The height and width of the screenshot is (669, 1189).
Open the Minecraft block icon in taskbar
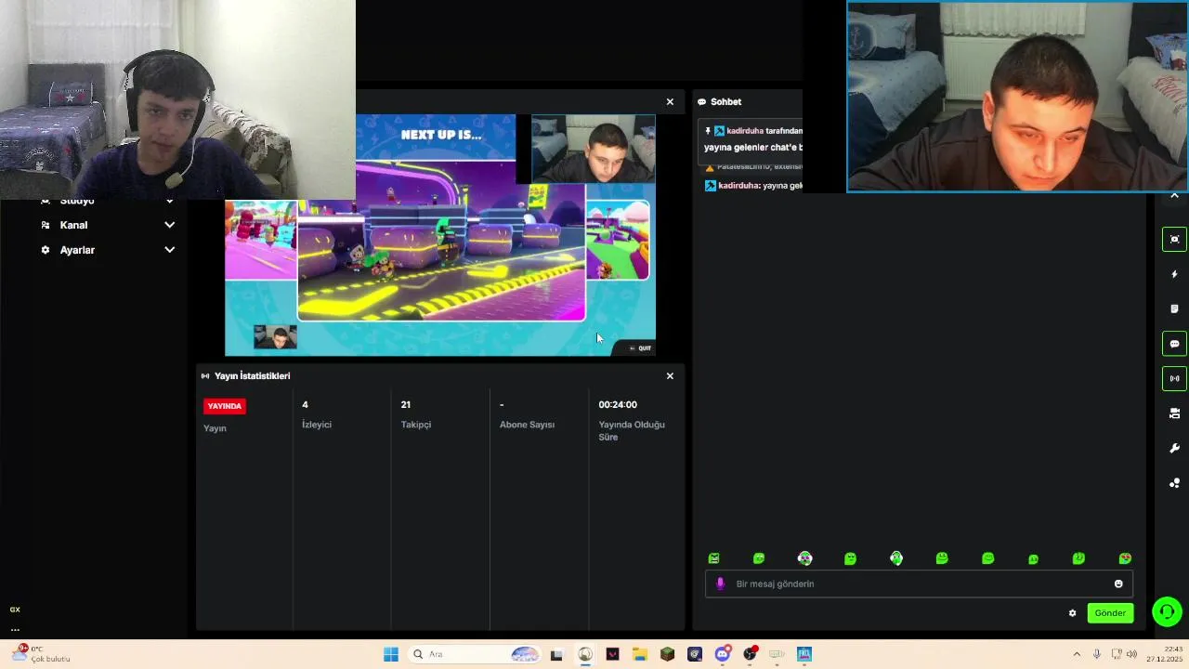coord(667,654)
